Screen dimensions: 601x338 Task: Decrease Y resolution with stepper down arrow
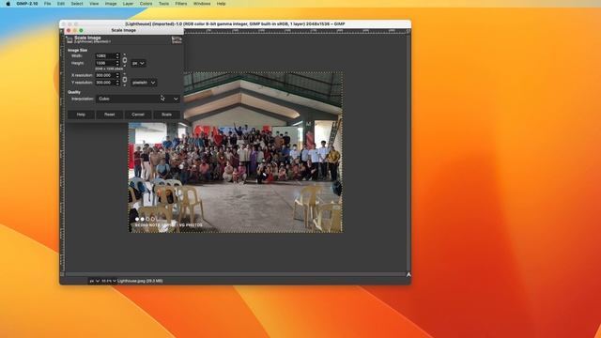coord(117,84)
